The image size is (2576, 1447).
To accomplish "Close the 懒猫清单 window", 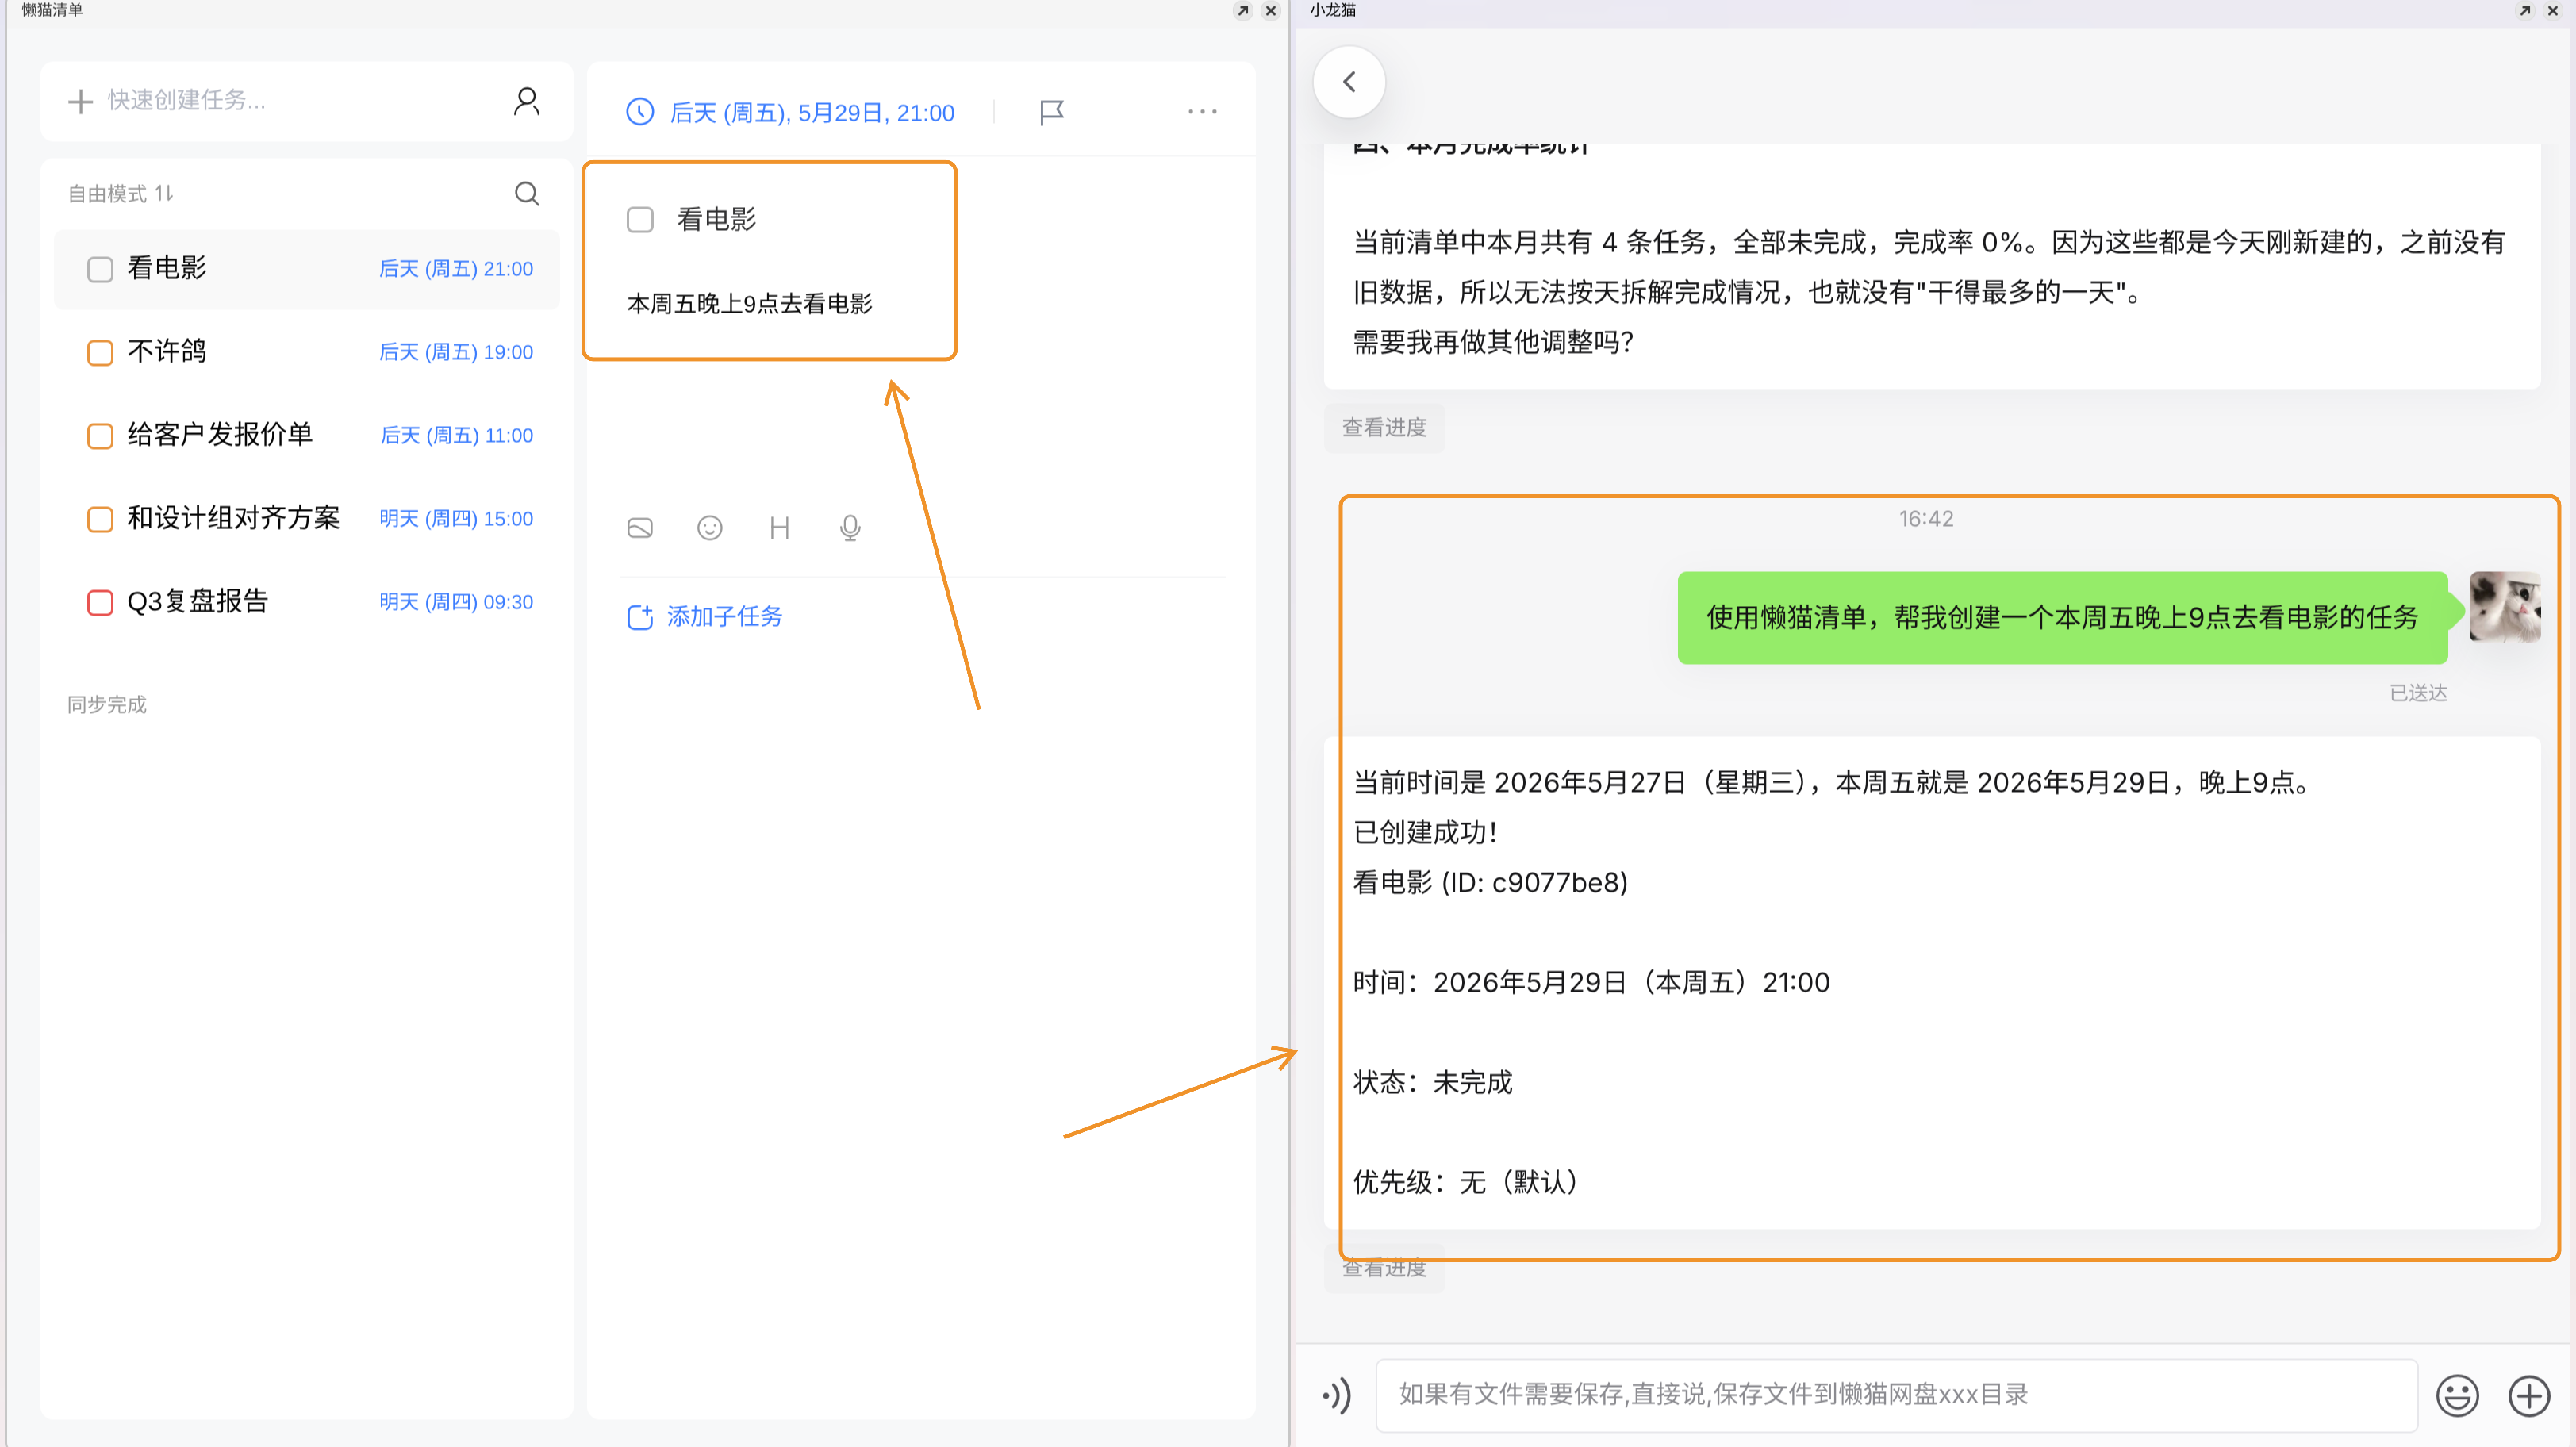I will tap(1271, 11).
